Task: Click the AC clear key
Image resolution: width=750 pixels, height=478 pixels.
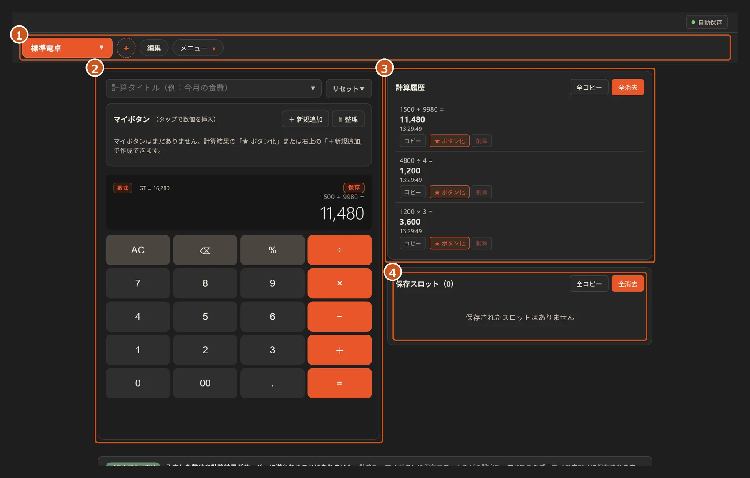Action: [x=138, y=250]
